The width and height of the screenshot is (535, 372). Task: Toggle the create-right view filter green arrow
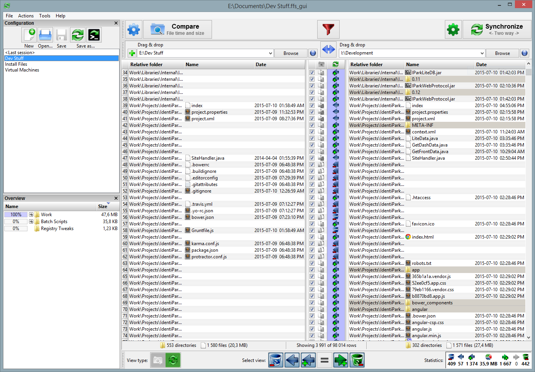(340, 360)
